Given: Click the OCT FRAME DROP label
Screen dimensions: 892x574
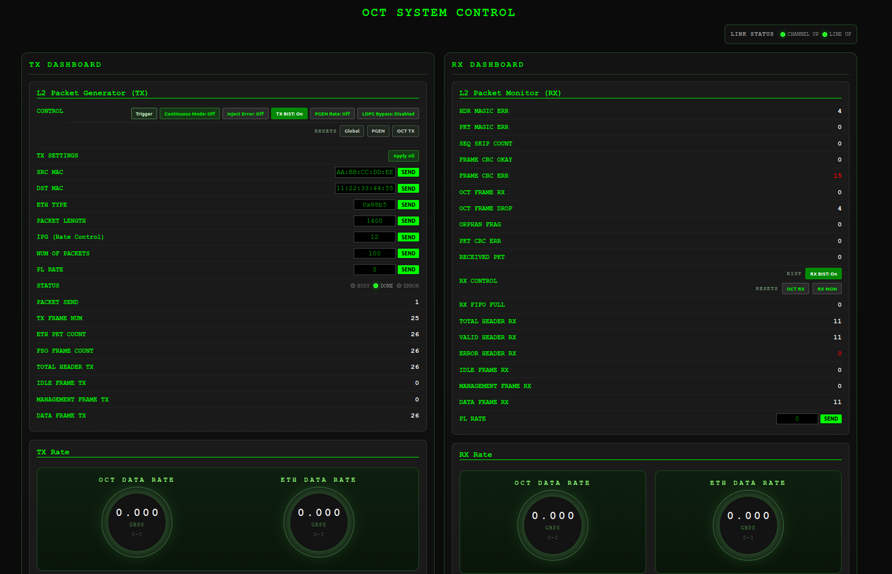Looking at the screenshot, I should click(x=485, y=208).
